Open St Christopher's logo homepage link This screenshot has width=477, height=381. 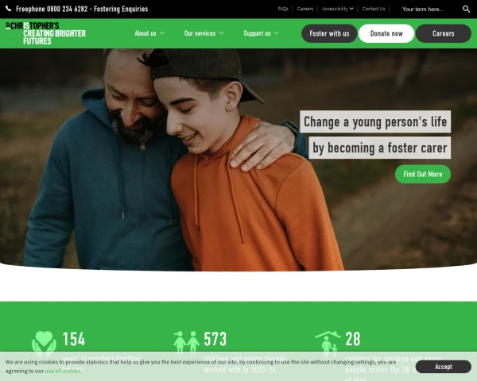45,33
